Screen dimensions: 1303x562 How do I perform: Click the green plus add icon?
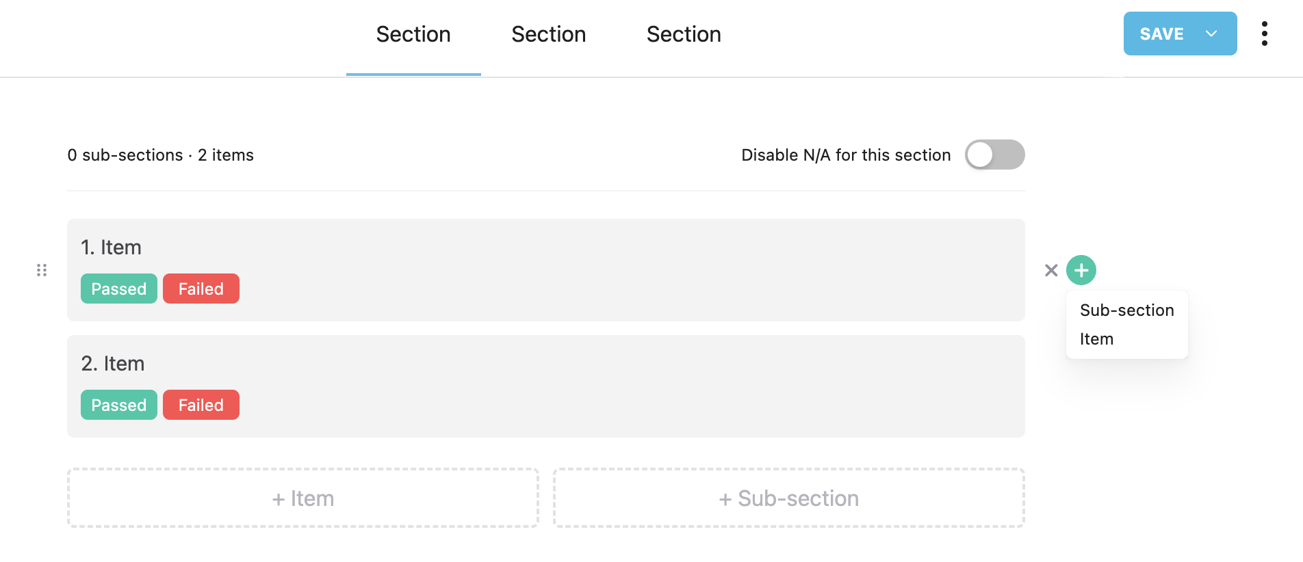click(1081, 270)
